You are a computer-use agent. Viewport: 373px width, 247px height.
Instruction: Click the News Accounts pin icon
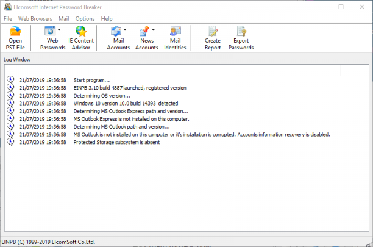click(144, 31)
